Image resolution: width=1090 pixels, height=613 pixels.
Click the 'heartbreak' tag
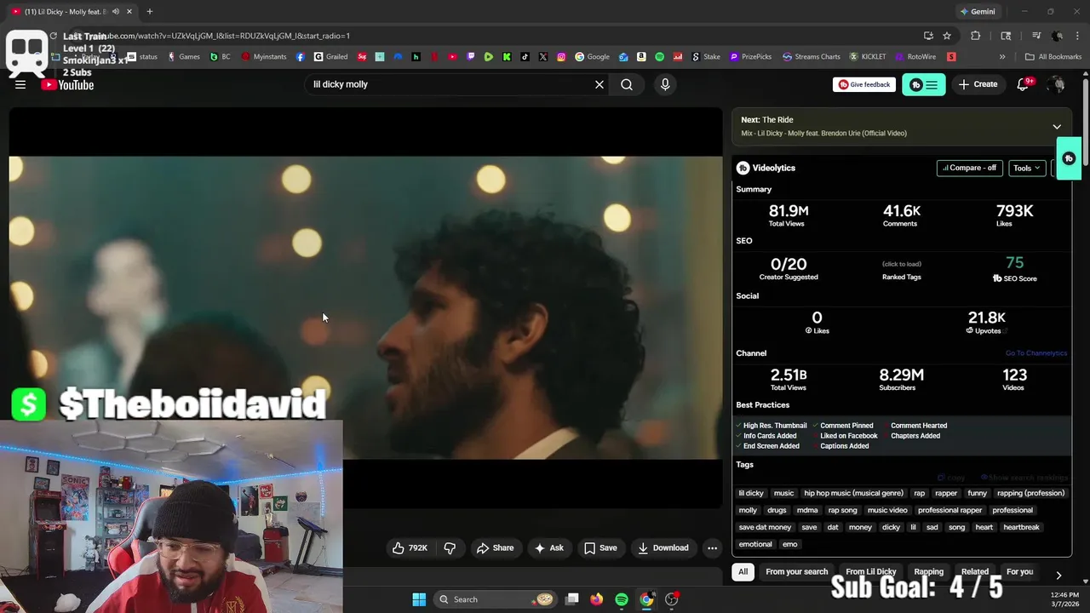(x=1021, y=527)
